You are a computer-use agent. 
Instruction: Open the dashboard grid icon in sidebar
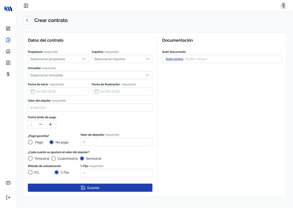coord(8,28)
